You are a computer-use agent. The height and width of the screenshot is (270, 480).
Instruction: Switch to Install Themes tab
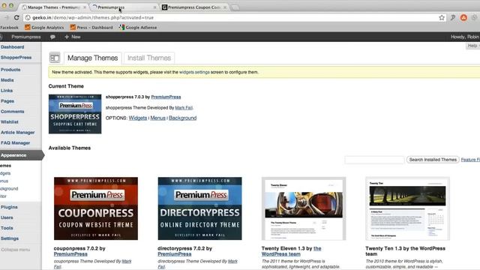(149, 58)
